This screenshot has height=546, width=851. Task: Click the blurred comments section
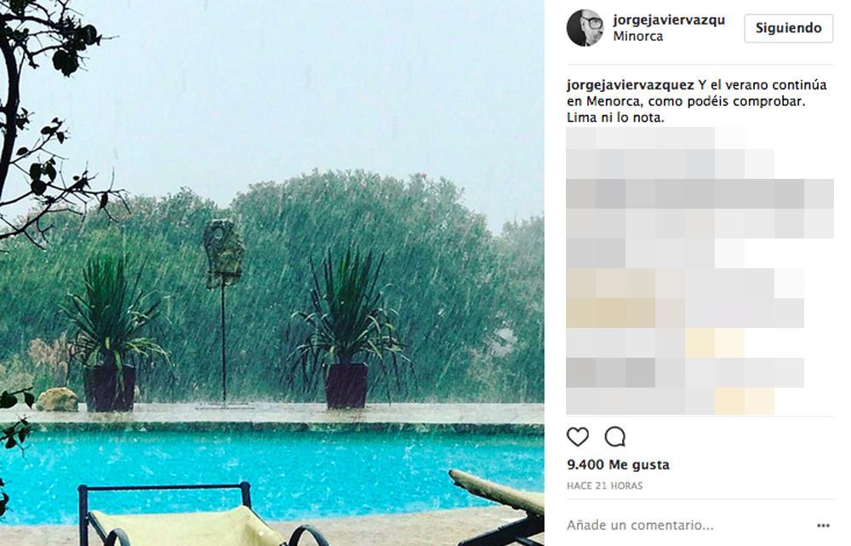click(x=700, y=271)
